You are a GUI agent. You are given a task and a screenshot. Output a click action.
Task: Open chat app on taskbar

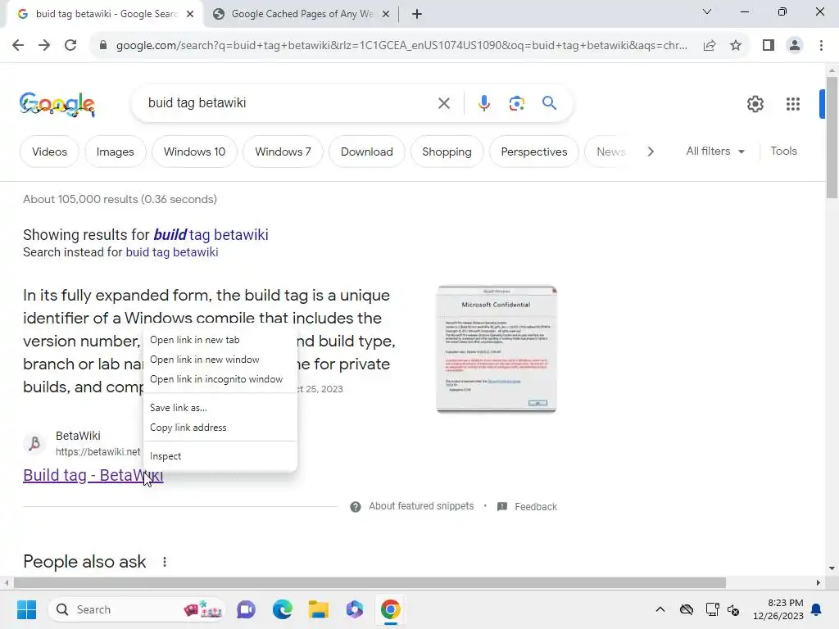point(246,609)
